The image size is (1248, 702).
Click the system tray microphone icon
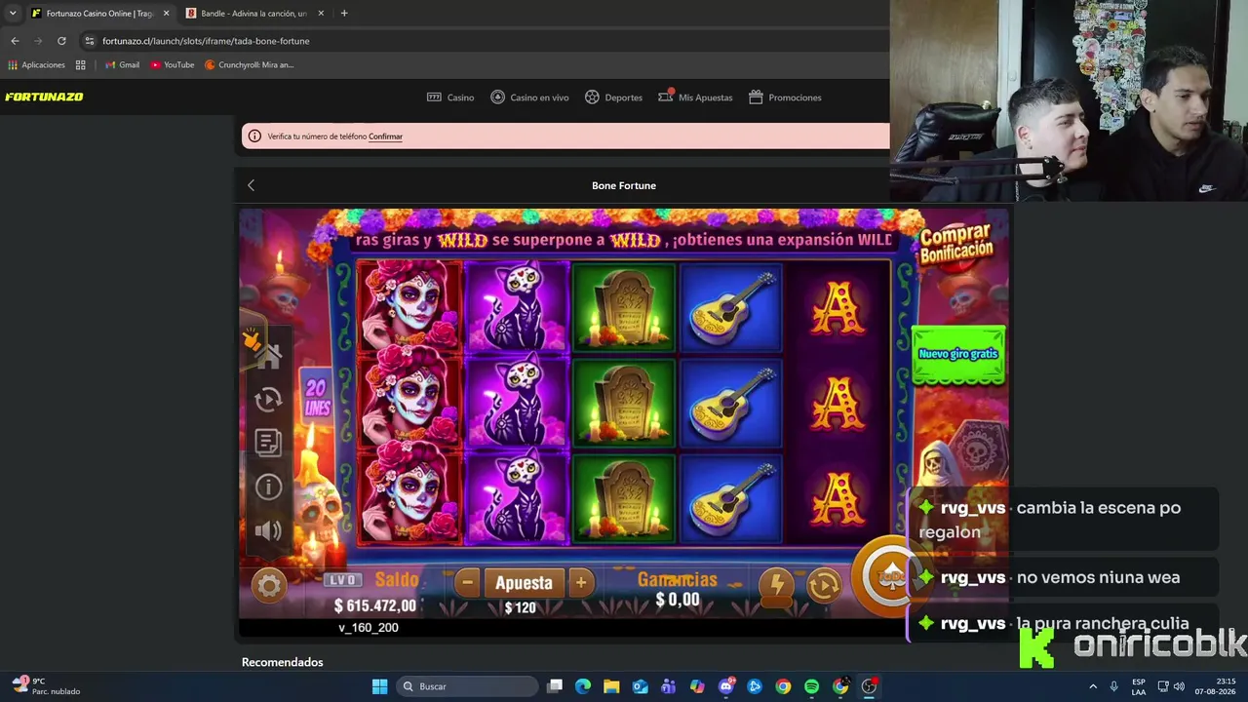[x=1114, y=686]
